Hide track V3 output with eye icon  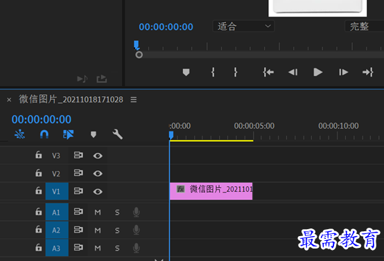point(98,156)
